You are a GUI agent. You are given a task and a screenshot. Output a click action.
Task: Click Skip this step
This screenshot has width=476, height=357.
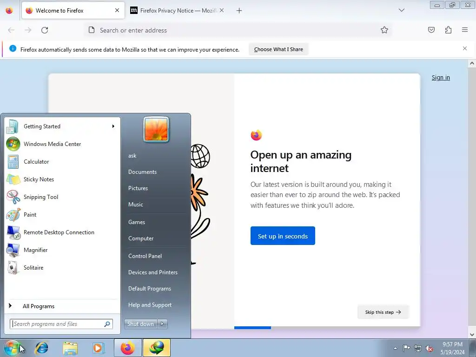pos(383,312)
